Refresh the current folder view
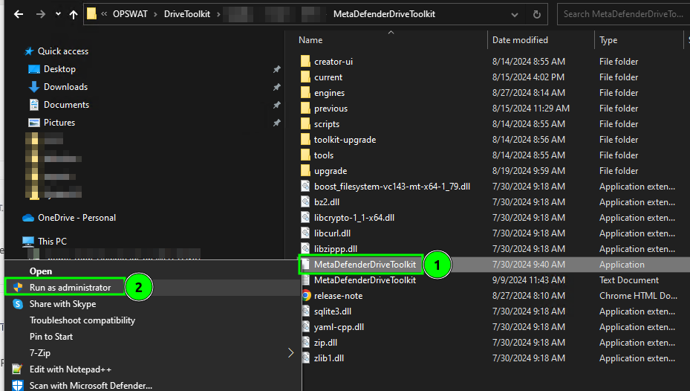This screenshot has height=391, width=690. [x=537, y=15]
